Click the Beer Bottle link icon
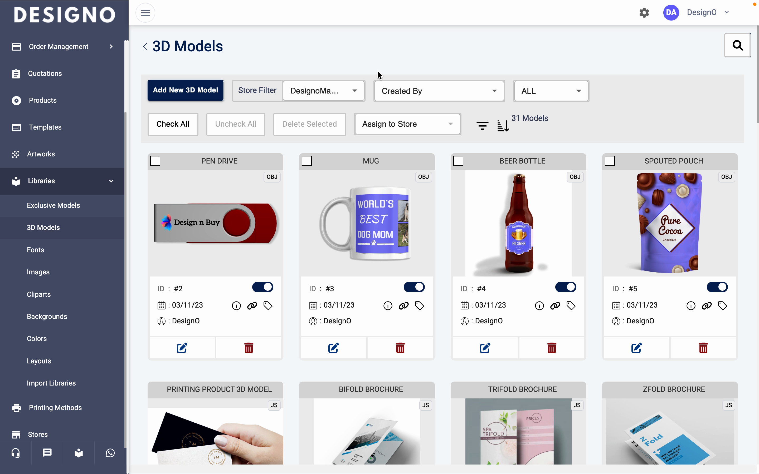The image size is (759, 474). 555,306
